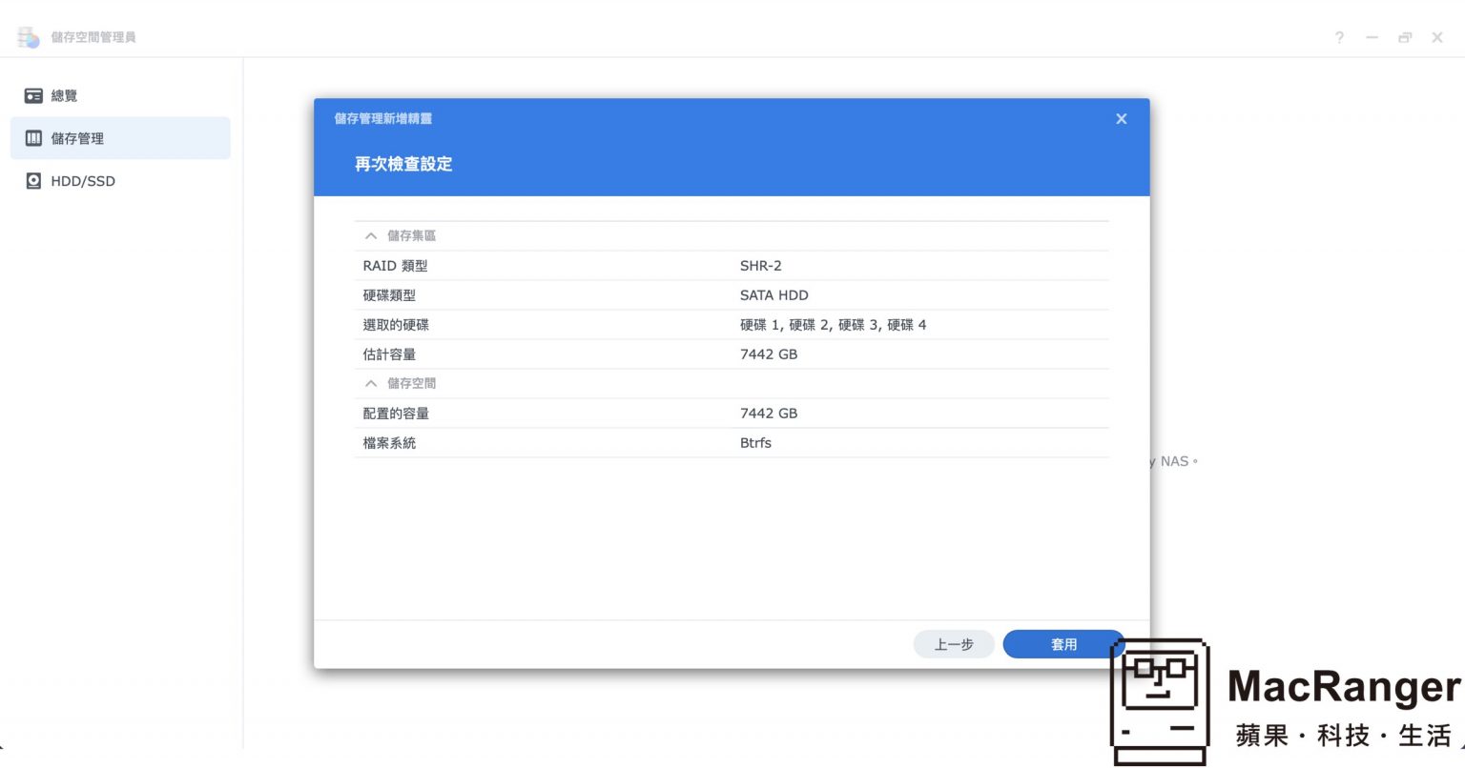Open the HDD/SSD section icon
The height and width of the screenshot is (768, 1465).
click(34, 181)
